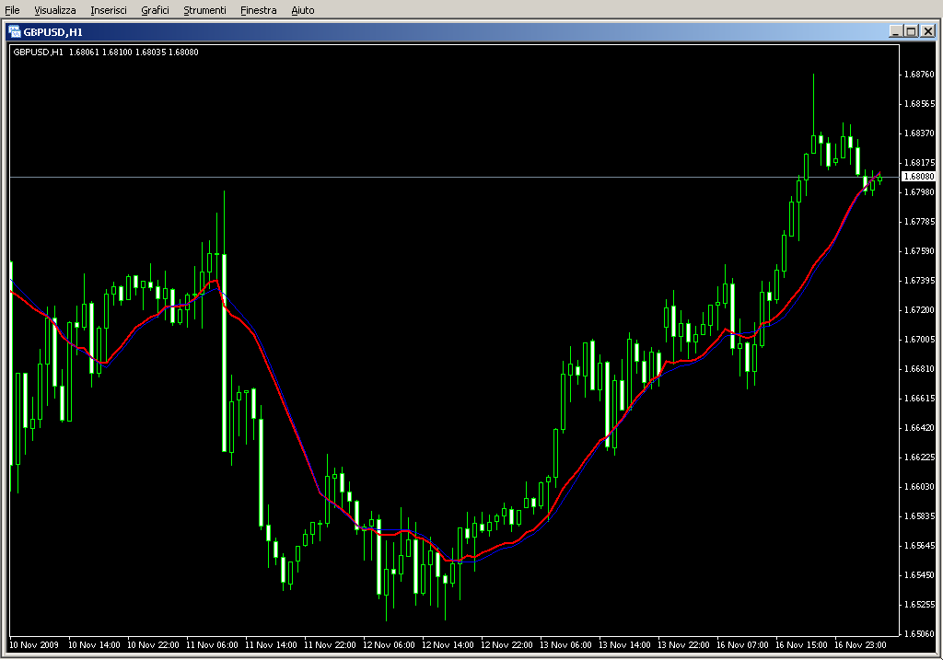Click the 1.68175 price scale label
This screenshot has height=660, width=943.
[920, 163]
